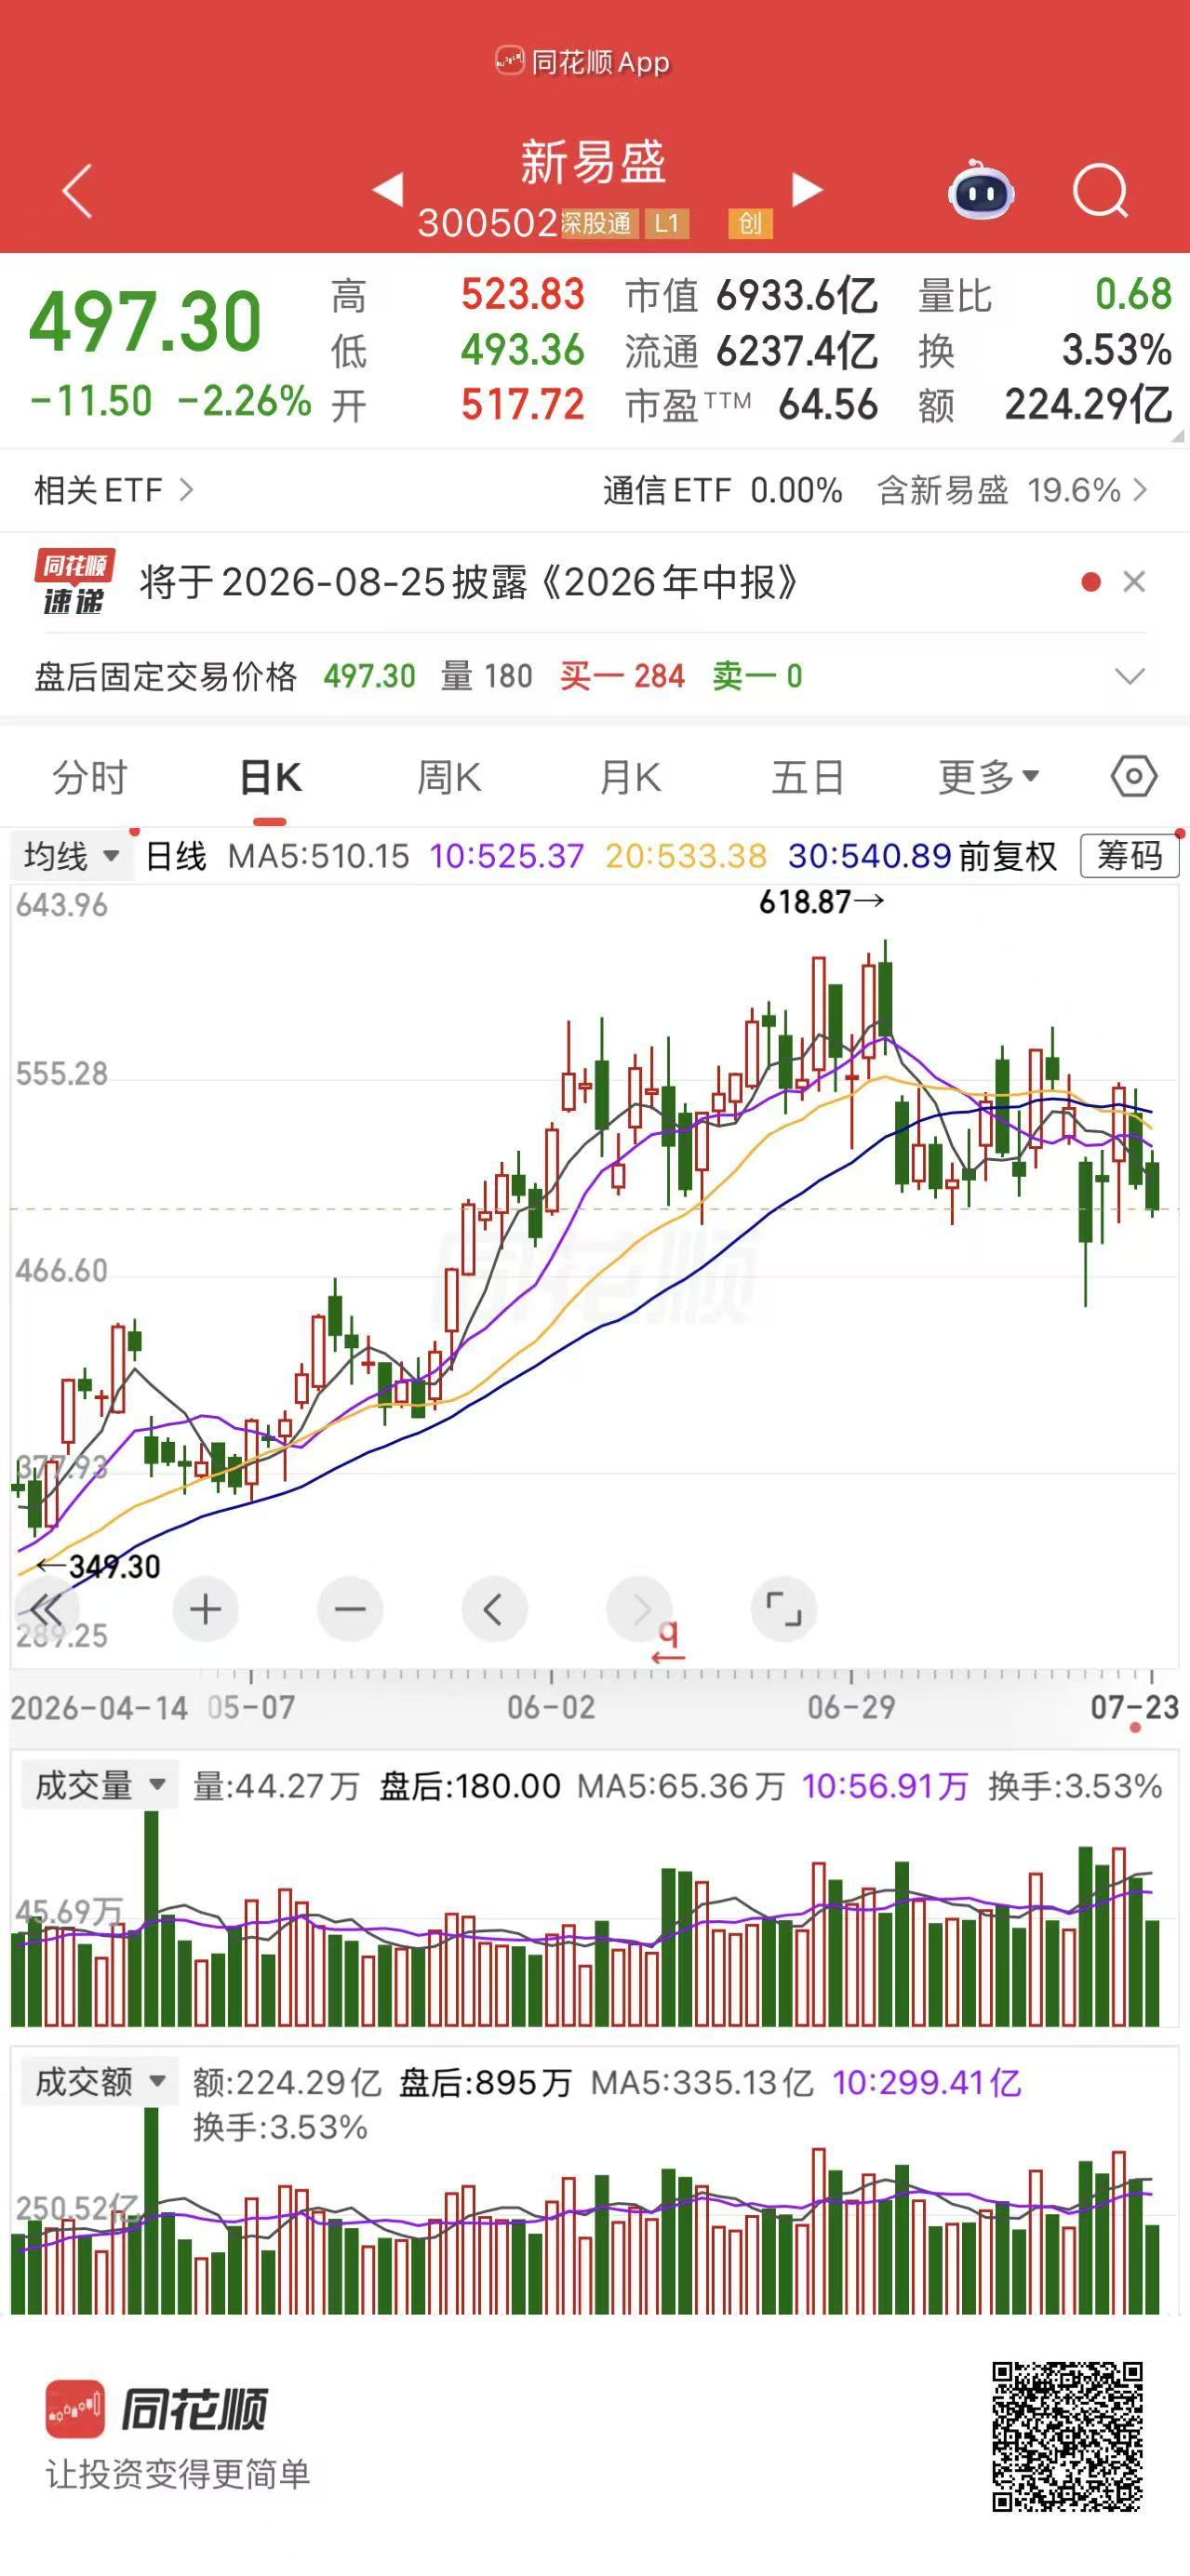
Task: Open the 均线 indicator dropdown
Action: [x=71, y=856]
